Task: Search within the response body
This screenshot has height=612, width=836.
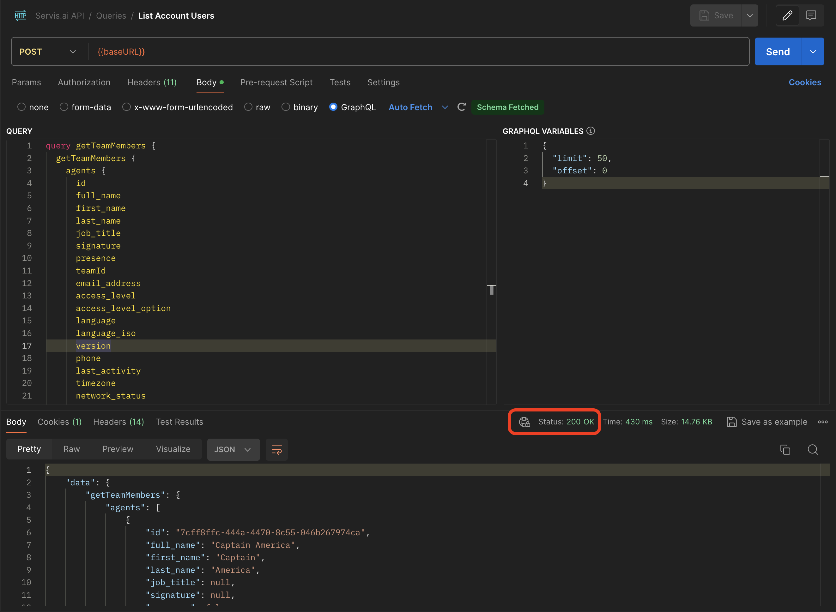Action: point(813,450)
